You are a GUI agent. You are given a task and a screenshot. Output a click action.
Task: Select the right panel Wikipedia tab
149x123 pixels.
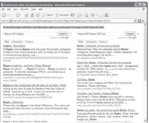pyautogui.click(x=91, y=42)
